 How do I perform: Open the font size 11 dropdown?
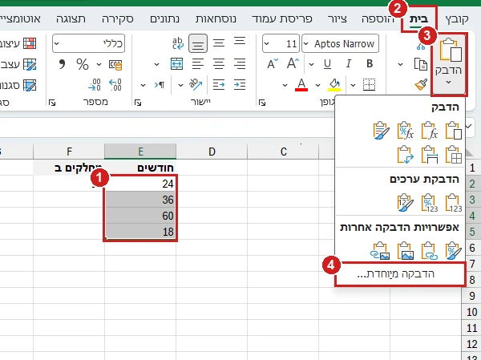266,43
